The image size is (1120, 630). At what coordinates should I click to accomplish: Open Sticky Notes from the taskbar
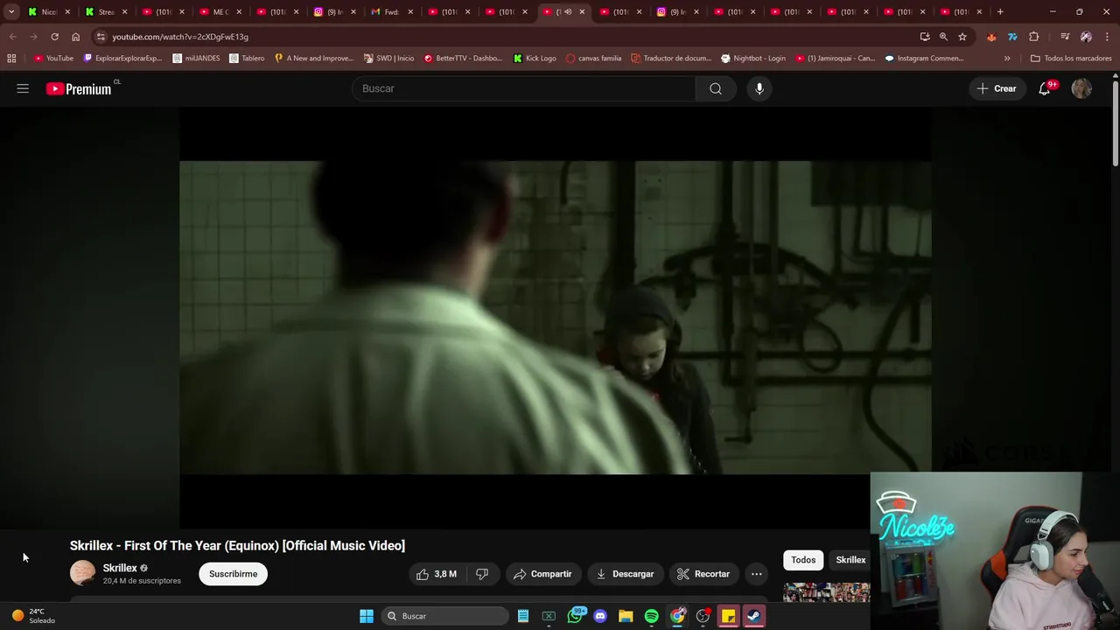(728, 616)
